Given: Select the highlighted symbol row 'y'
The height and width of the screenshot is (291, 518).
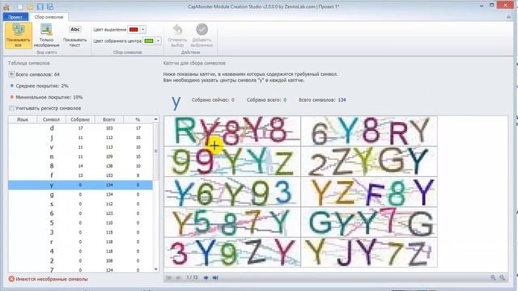Looking at the screenshot, I should tap(80, 185).
